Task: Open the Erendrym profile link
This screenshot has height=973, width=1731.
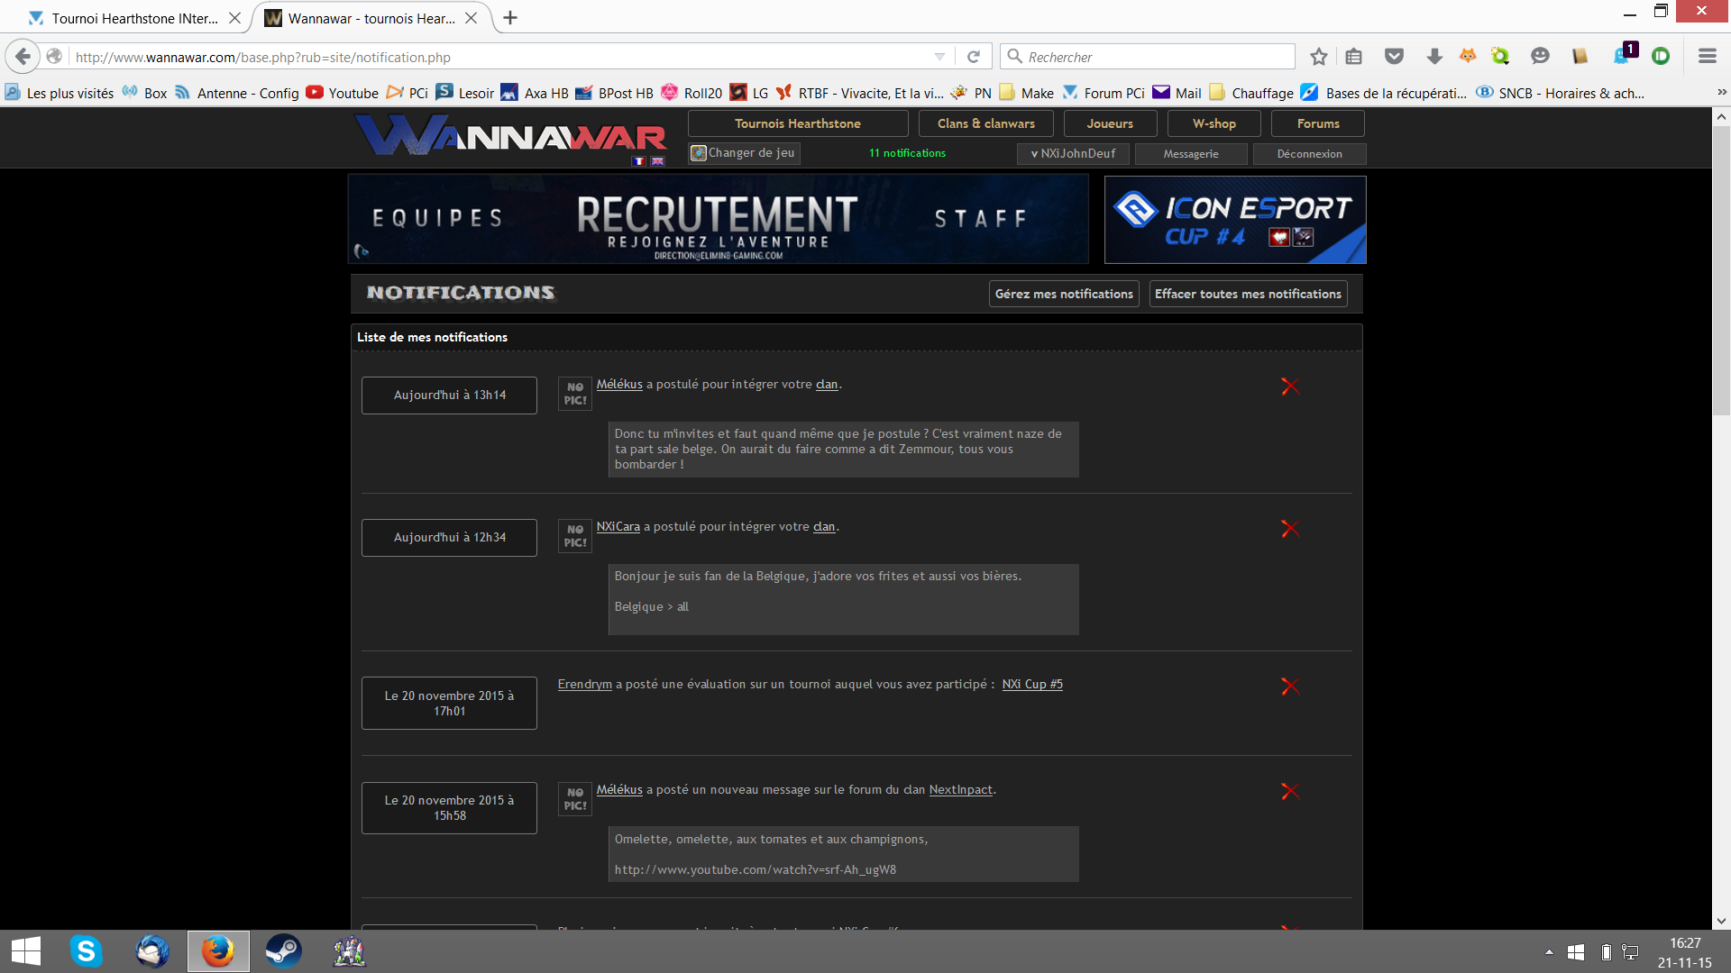Action: [x=584, y=685]
